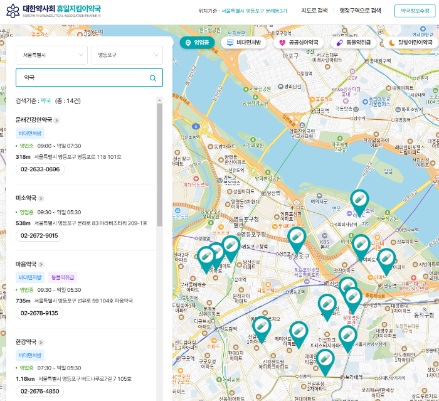This screenshot has width=439, height=401.
Task: Click the address 문래로 83 아라비즈타워 209-1호
Action: point(91,223)
